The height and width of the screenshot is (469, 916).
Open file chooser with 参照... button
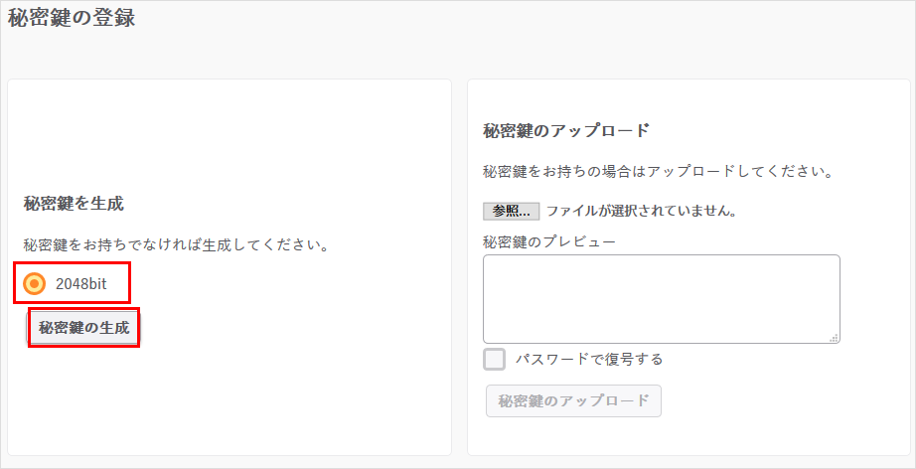(x=512, y=211)
